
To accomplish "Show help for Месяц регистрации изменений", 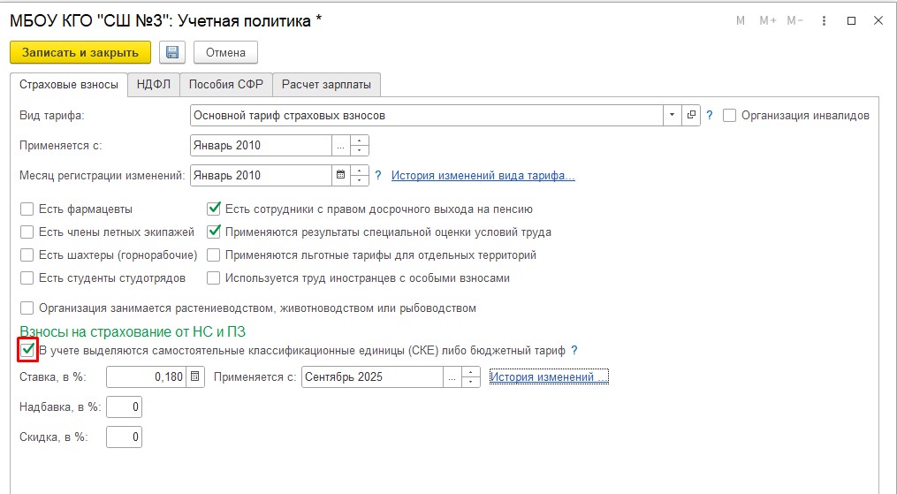I will pos(378,176).
